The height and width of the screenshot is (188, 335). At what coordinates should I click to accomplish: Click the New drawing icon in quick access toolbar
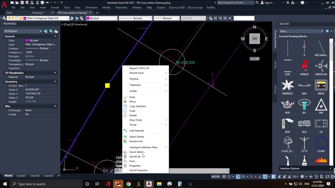(x=12, y=3)
